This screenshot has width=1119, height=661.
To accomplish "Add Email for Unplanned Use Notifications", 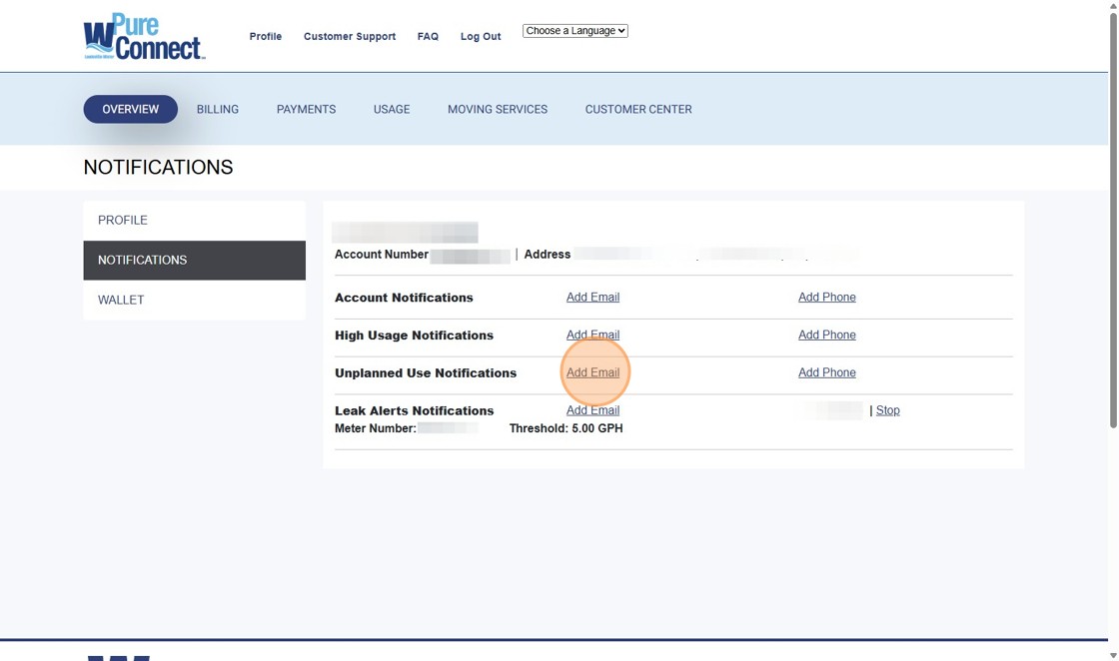I will (592, 372).
